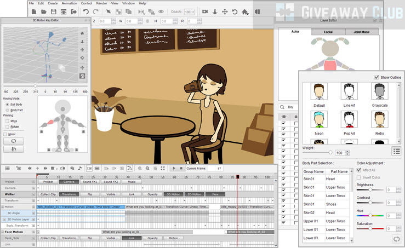Click the Opacity button in the Desk_Side track
This screenshot has width=405, height=248.
click(153, 238)
